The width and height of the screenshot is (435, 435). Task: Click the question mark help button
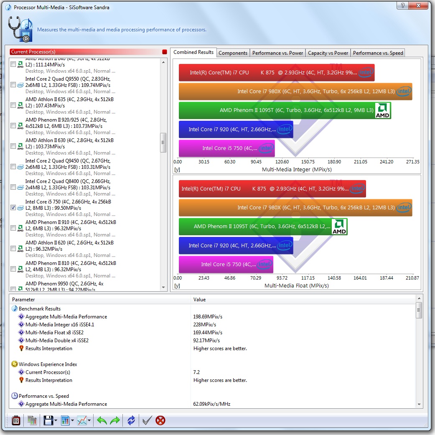pos(402,5)
